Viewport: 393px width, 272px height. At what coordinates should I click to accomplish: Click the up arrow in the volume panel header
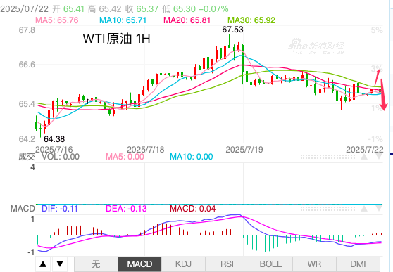[x=364, y=157]
